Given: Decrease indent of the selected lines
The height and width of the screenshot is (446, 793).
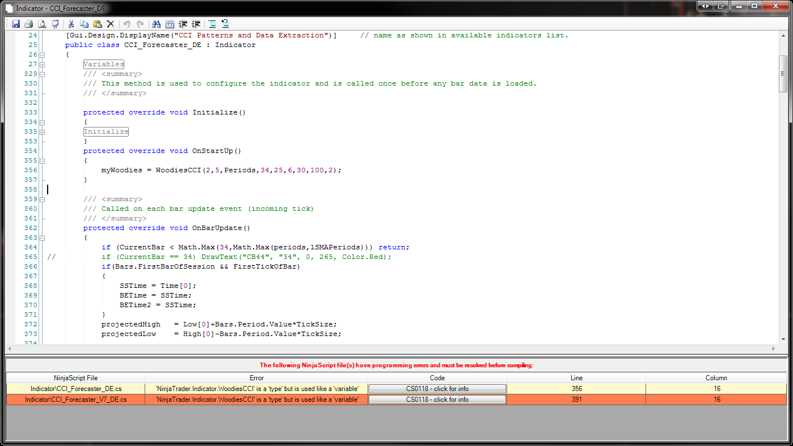Looking at the screenshot, I should coord(183,24).
